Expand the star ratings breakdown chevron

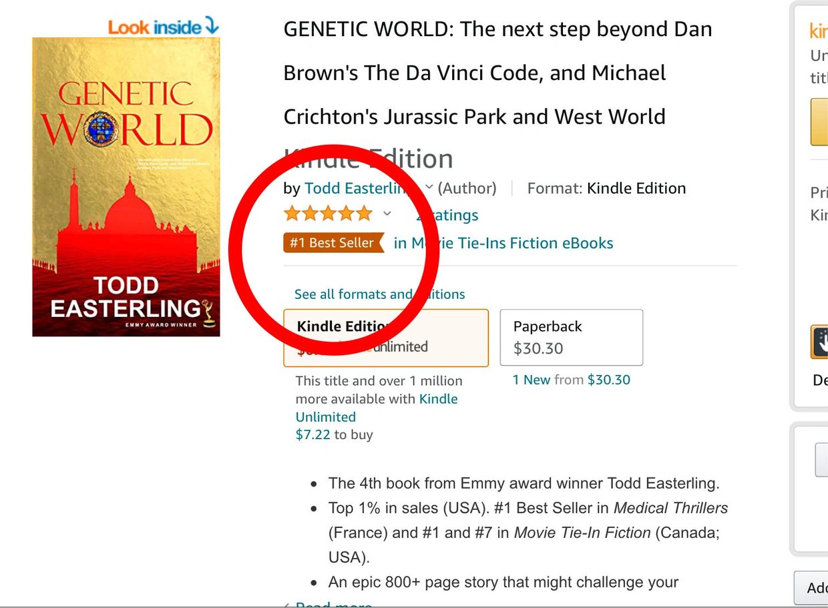coord(387,214)
